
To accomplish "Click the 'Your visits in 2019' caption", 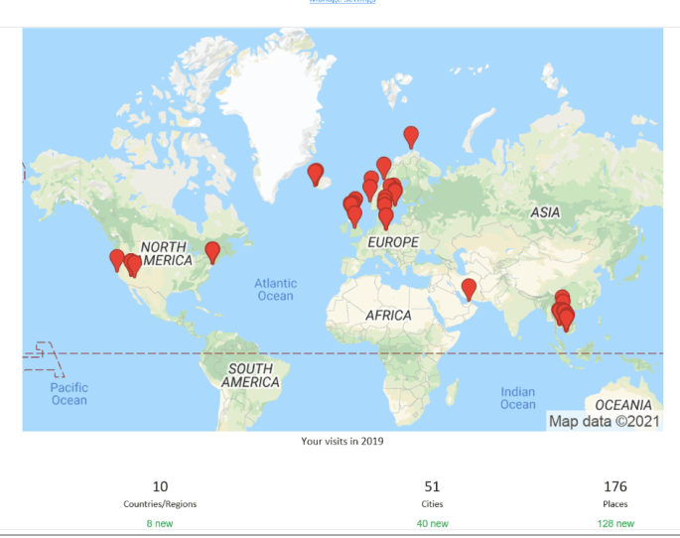I will [x=342, y=441].
